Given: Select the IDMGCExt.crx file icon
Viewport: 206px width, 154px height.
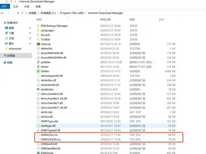Looking at the screenshot, I should pos(38,135).
